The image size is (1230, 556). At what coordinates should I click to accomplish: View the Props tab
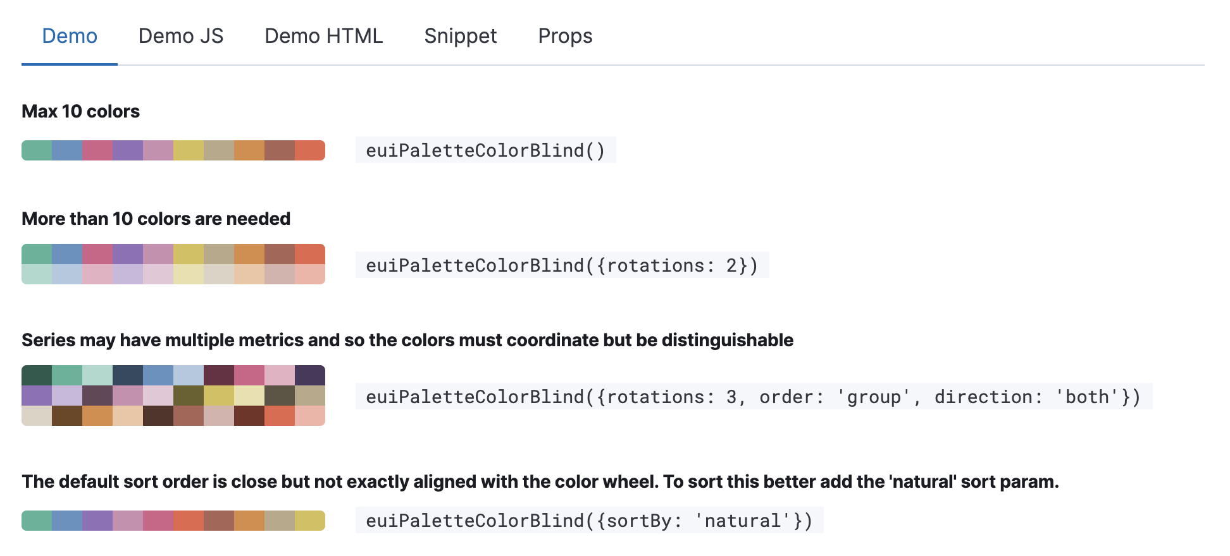pyautogui.click(x=565, y=36)
